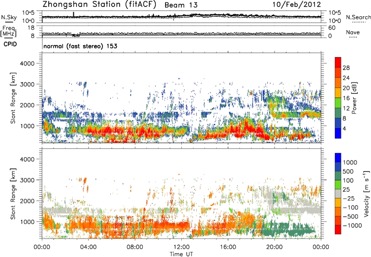Click the '4000' tick on power panel axis
The width and height of the screenshot is (371, 257).
[x=27, y=64]
